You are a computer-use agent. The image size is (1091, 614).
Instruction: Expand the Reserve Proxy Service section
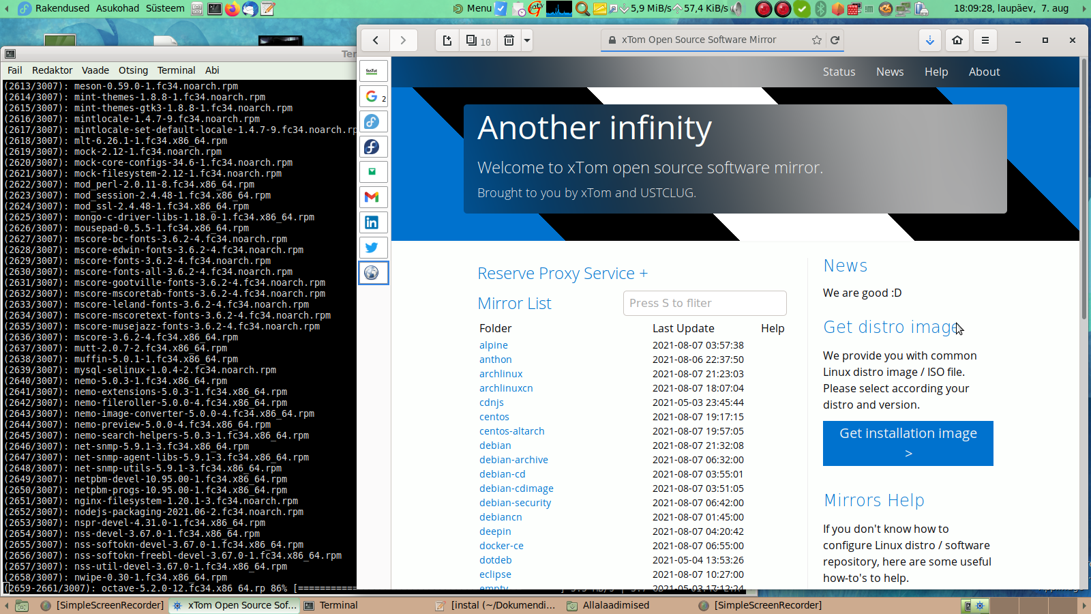click(x=563, y=274)
